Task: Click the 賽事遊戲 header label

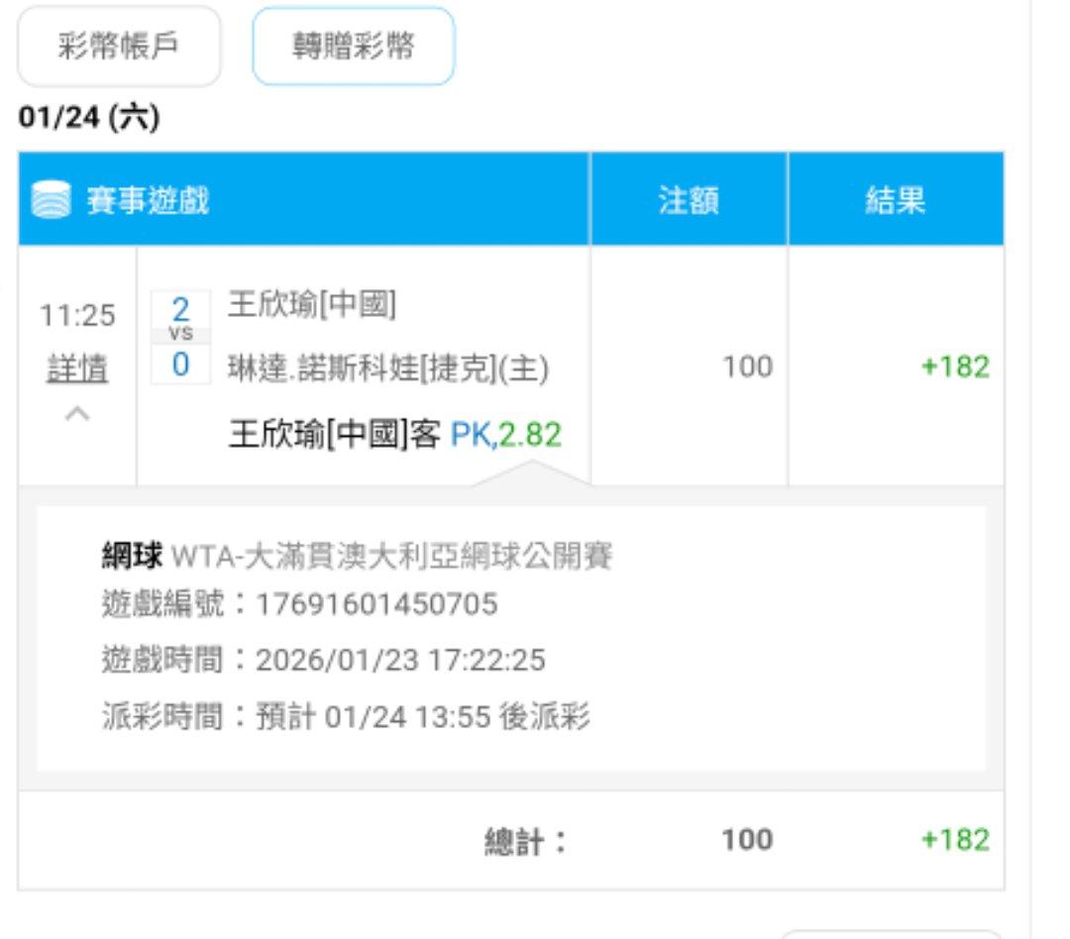Action: [149, 202]
